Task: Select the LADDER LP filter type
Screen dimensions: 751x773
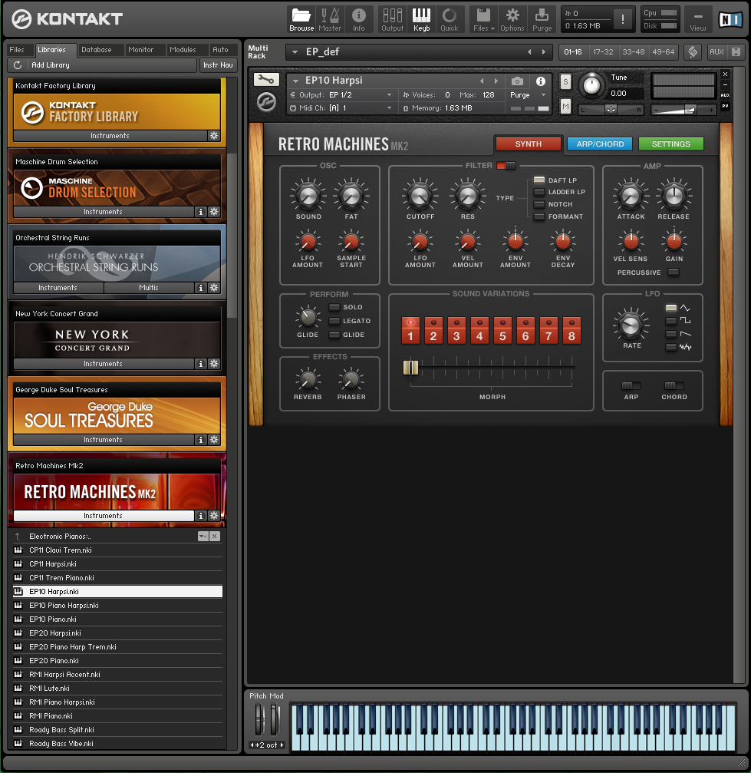Action: pyautogui.click(x=539, y=192)
